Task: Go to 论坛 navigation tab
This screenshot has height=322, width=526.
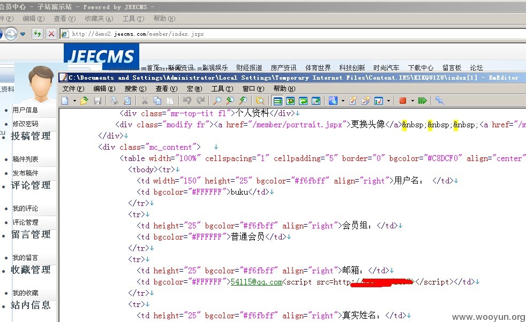Action: 476,68
